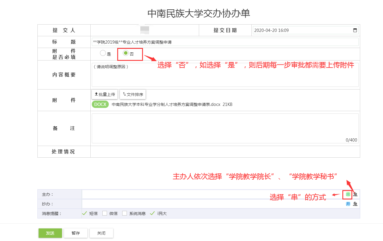Viewport: 383px width, 241px height.
Task: Select the 否 radio button
Action: click(x=125, y=53)
